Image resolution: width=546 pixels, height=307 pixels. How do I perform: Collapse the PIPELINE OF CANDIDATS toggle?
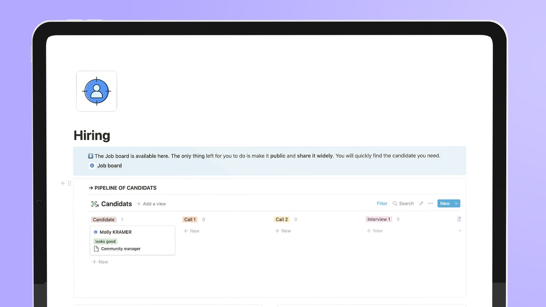(90, 188)
